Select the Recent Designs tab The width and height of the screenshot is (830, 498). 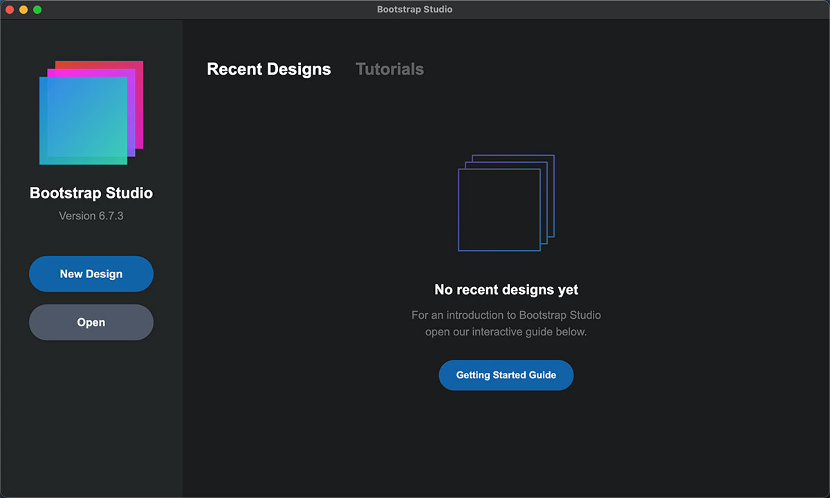coord(268,69)
